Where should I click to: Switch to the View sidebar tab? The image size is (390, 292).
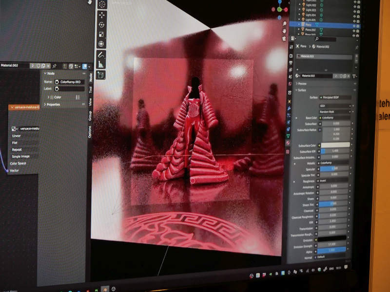point(90,102)
